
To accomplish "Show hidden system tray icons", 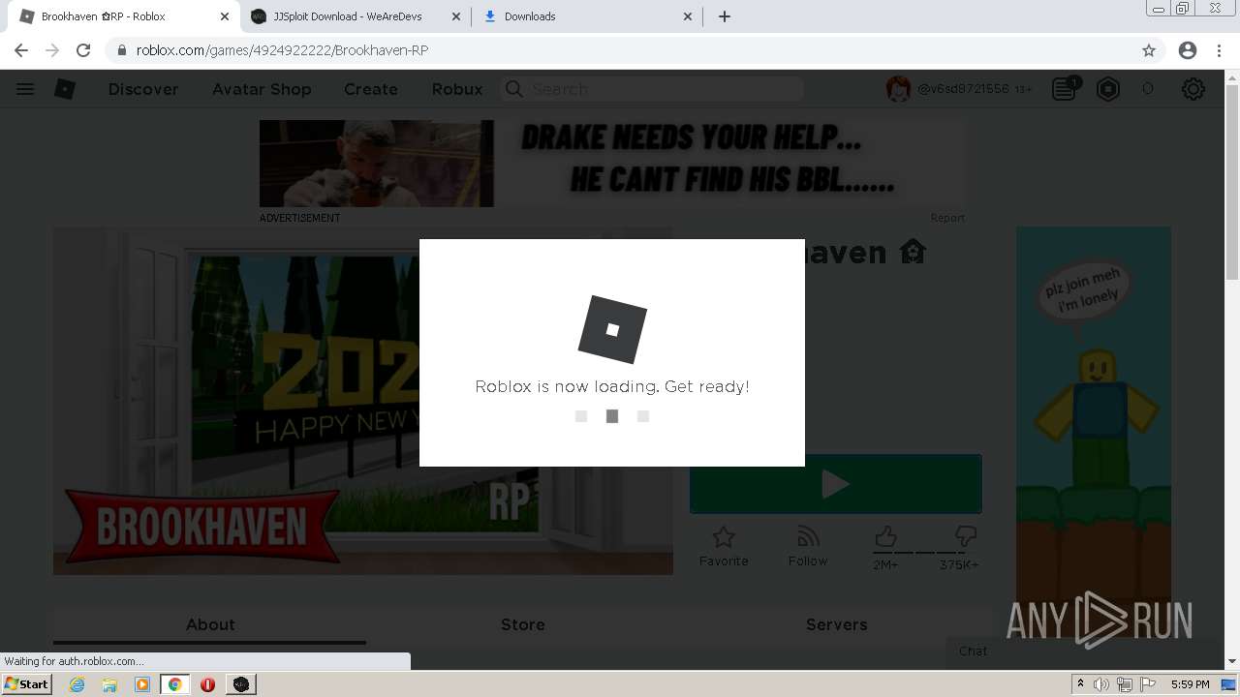I will (1081, 684).
